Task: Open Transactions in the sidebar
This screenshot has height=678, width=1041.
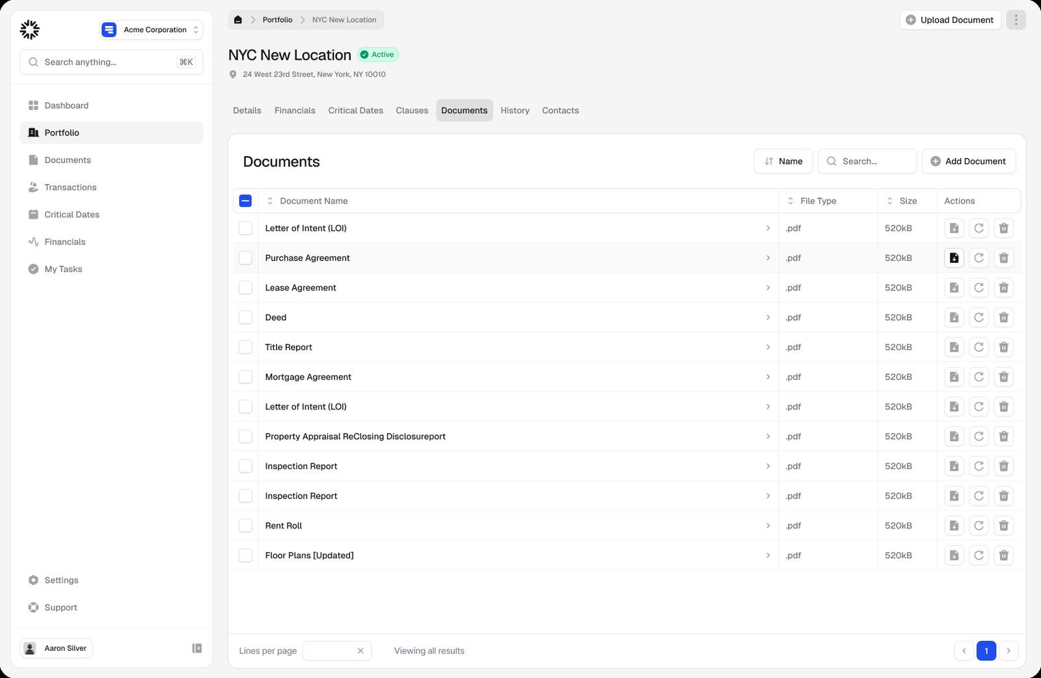Action: tap(111, 187)
